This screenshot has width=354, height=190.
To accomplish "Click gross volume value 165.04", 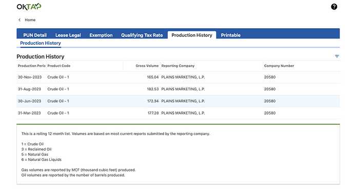I will [x=153, y=77].
